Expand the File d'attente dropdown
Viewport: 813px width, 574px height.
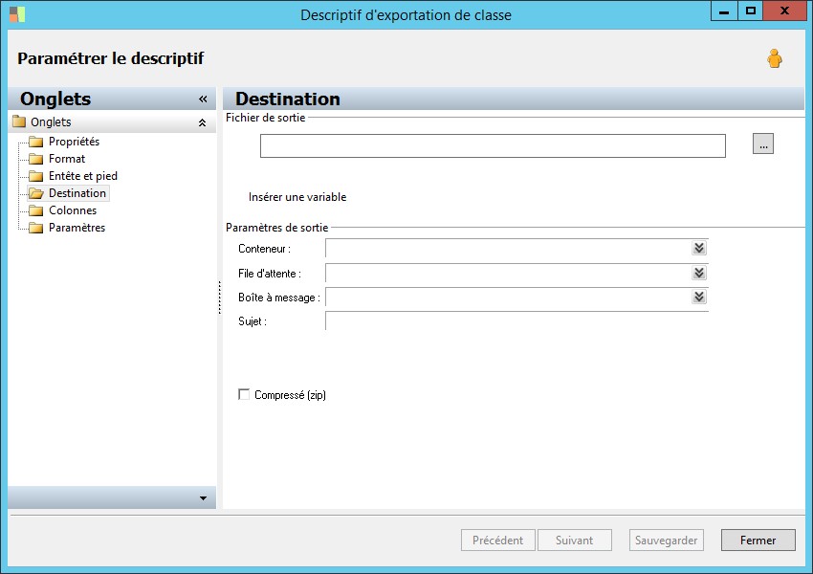pyautogui.click(x=699, y=273)
